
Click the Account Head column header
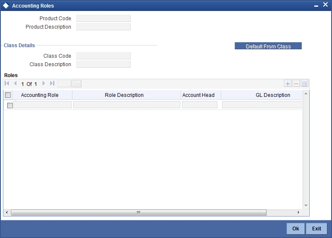click(x=198, y=95)
